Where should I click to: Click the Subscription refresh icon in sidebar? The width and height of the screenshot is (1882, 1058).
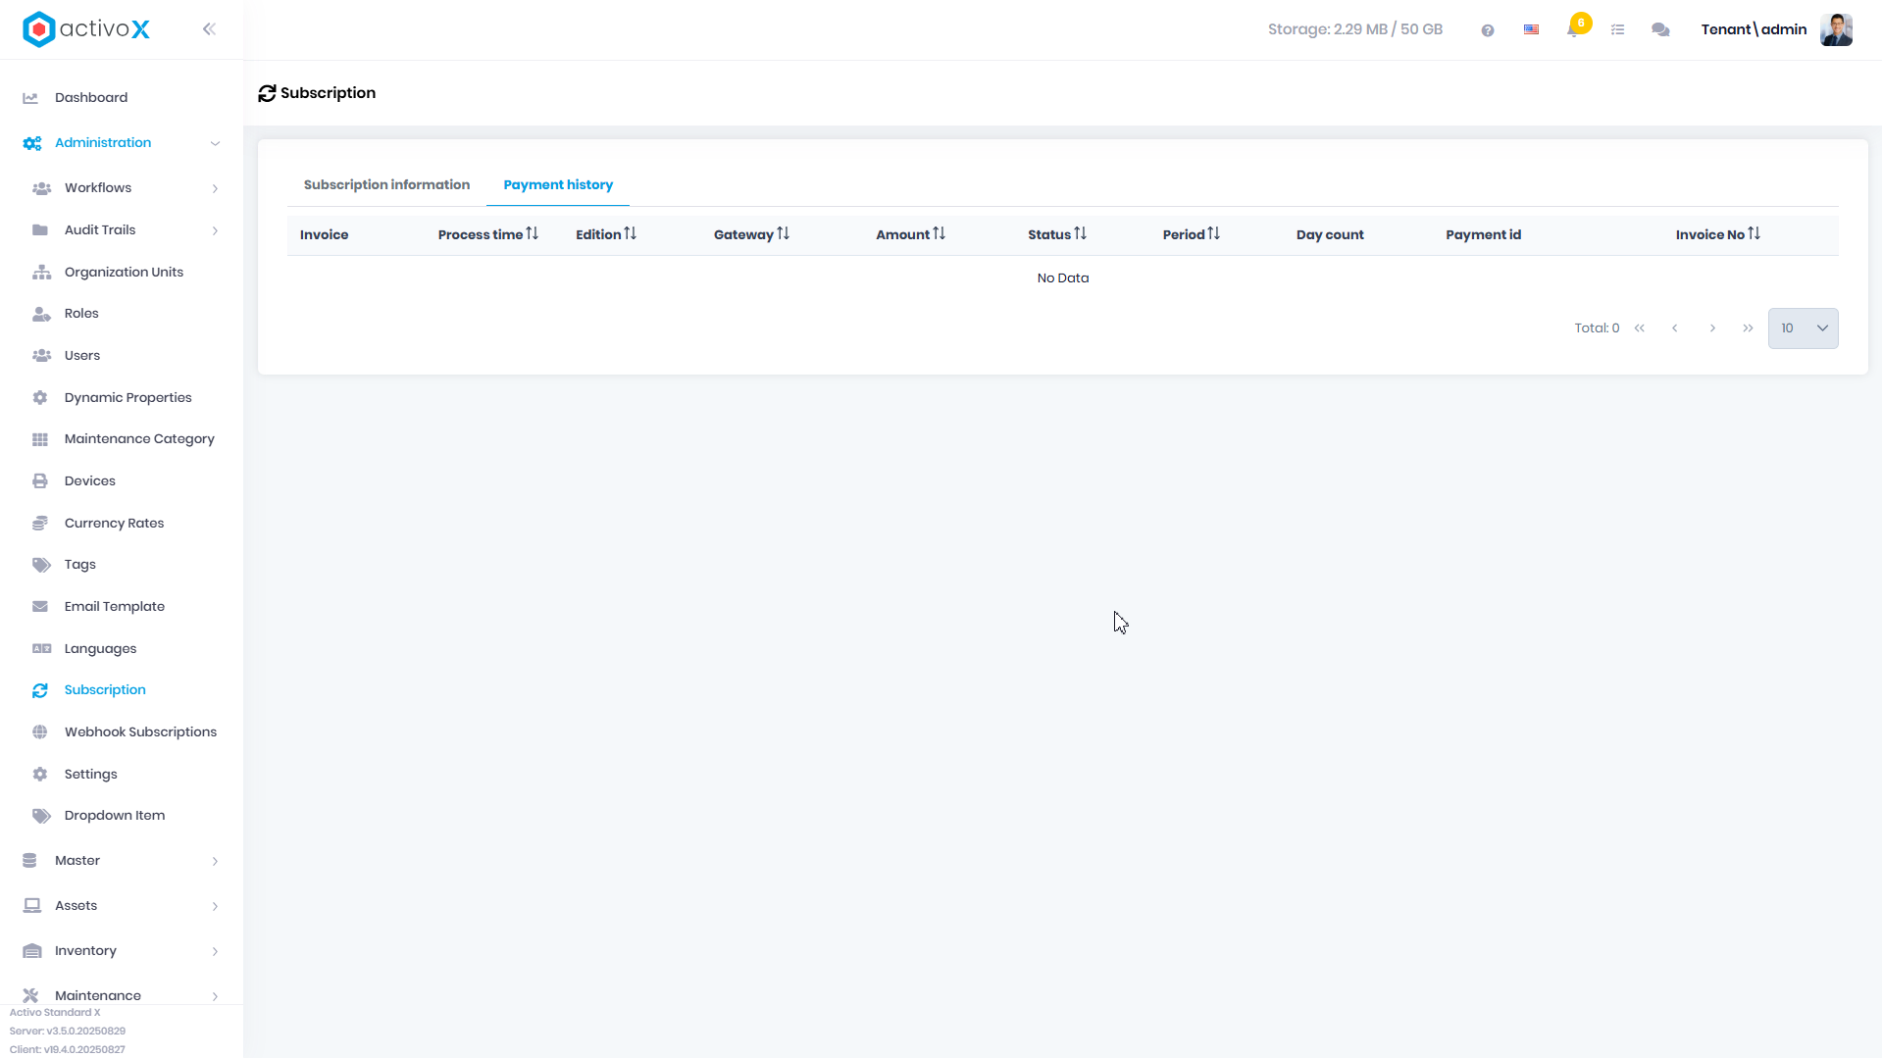click(x=40, y=690)
